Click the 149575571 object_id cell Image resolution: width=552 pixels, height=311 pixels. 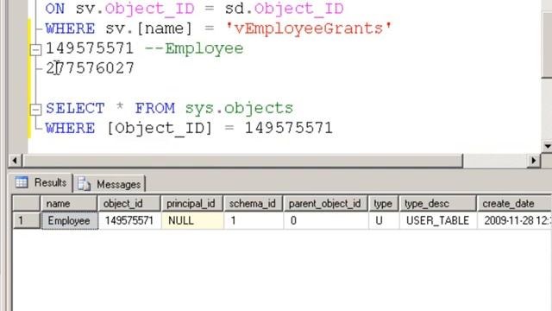click(x=129, y=221)
